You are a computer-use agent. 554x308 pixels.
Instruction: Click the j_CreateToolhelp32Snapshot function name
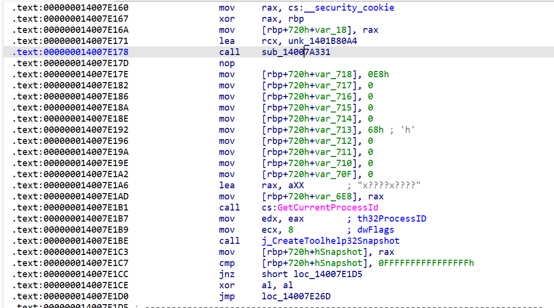331,241
